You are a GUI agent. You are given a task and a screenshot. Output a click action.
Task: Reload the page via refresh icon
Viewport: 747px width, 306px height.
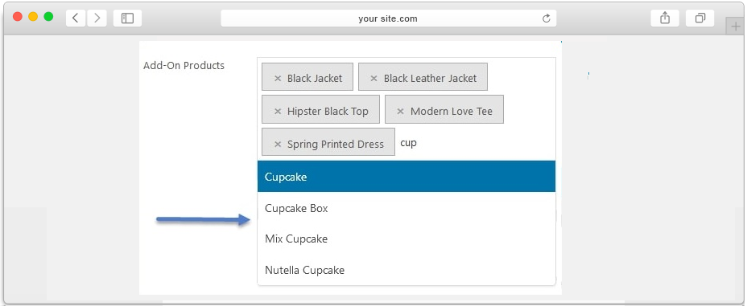coord(547,18)
